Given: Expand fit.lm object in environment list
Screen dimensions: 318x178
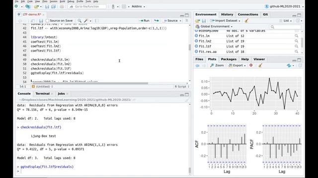Looking at the screenshot, I should (x=196, y=36).
